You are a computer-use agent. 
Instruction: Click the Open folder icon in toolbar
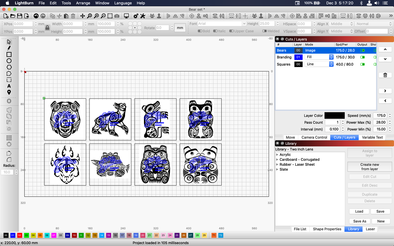click(13, 16)
